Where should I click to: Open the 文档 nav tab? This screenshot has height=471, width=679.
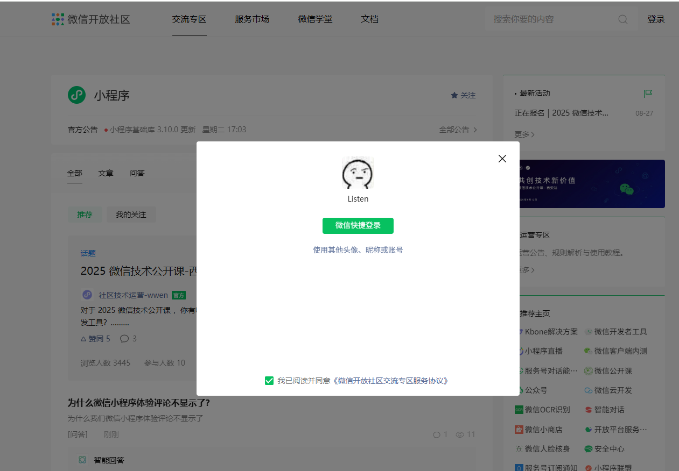click(x=370, y=19)
